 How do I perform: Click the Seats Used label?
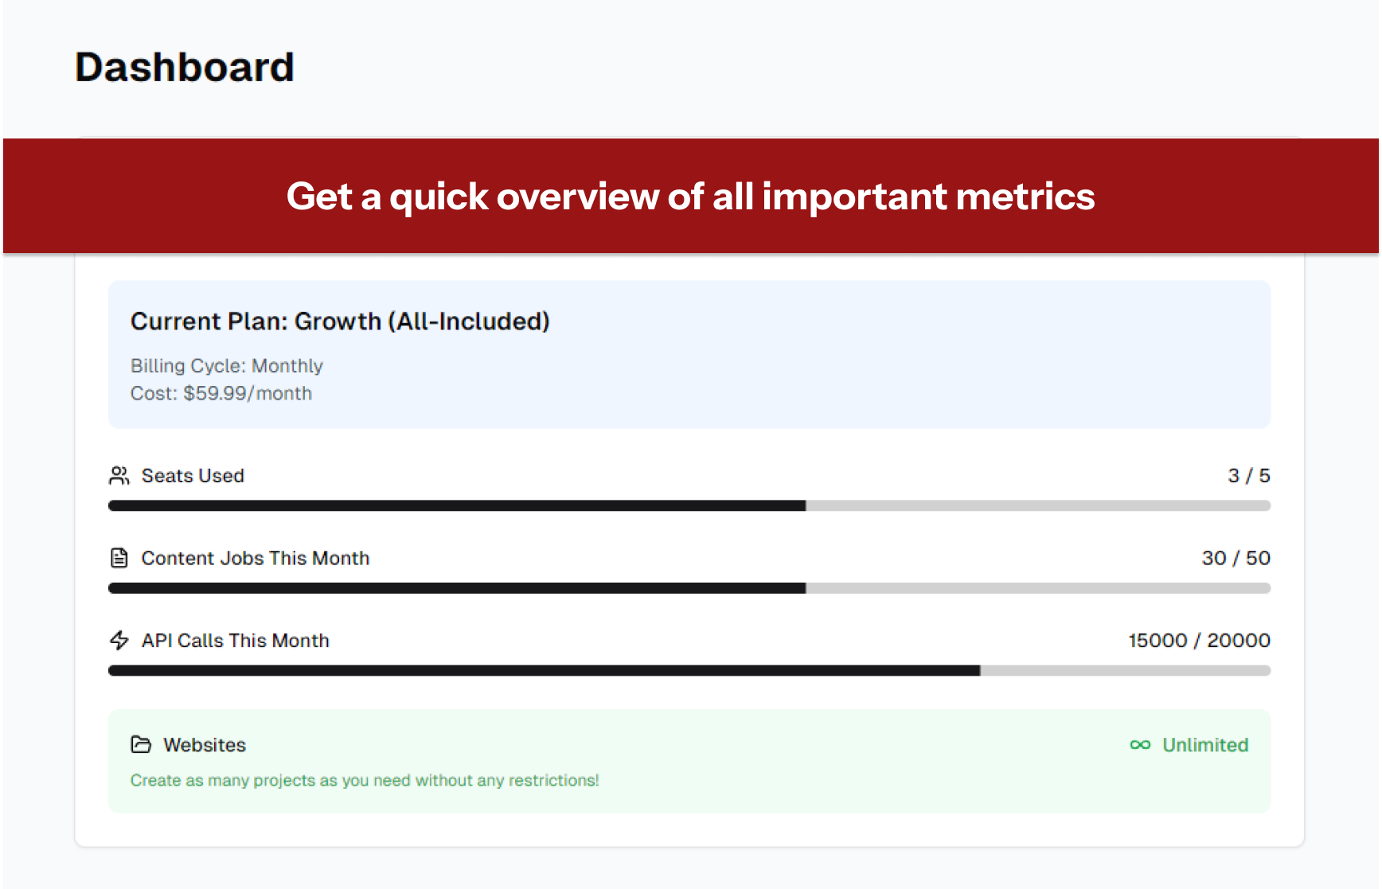pos(193,476)
